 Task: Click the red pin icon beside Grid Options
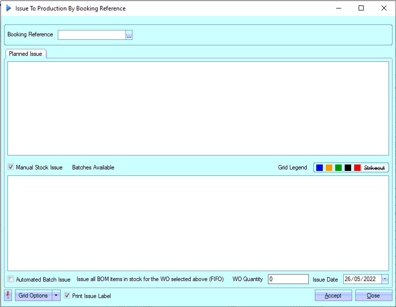[8, 296]
